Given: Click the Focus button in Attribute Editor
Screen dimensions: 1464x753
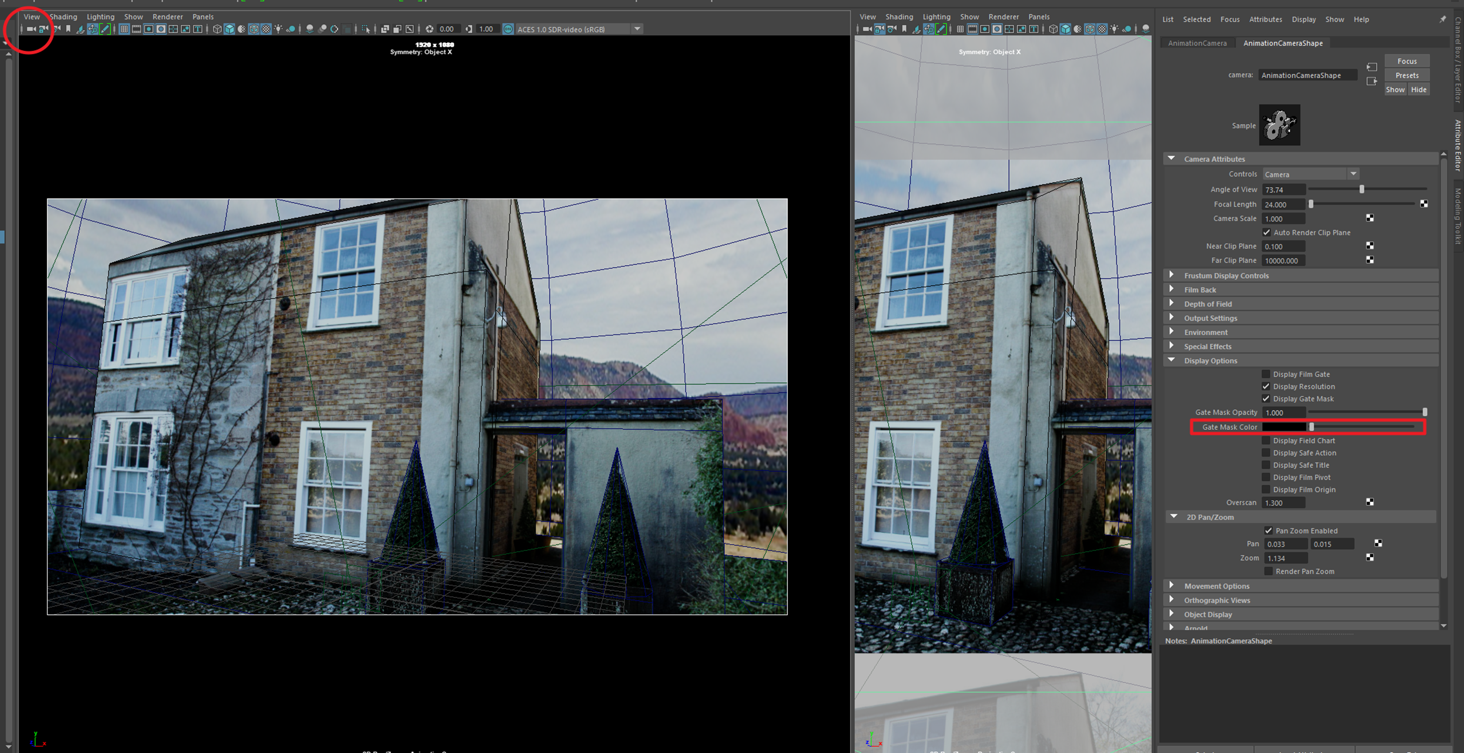Looking at the screenshot, I should click(1407, 61).
